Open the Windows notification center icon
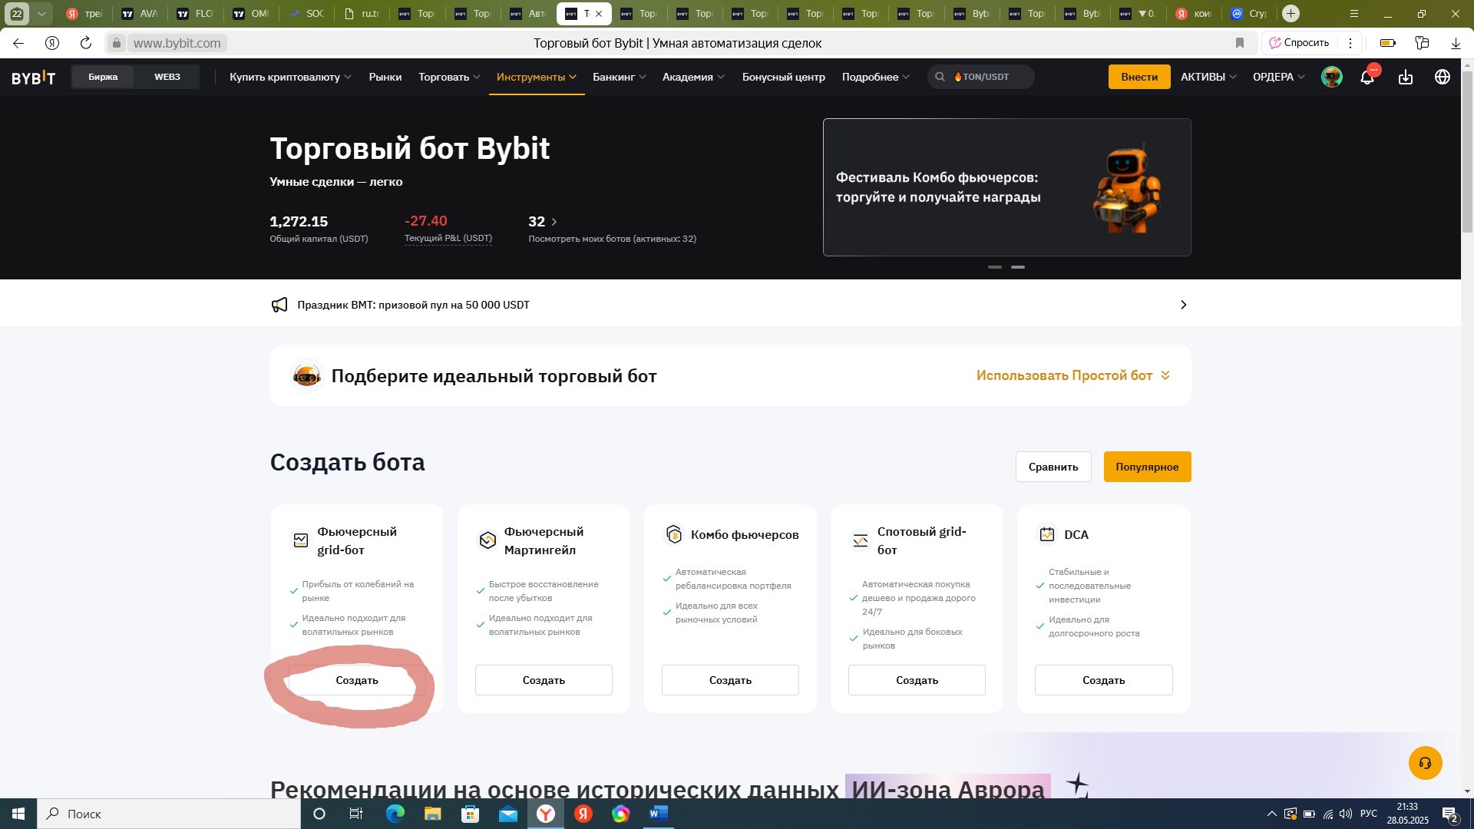The width and height of the screenshot is (1474, 829). pyautogui.click(x=1449, y=814)
